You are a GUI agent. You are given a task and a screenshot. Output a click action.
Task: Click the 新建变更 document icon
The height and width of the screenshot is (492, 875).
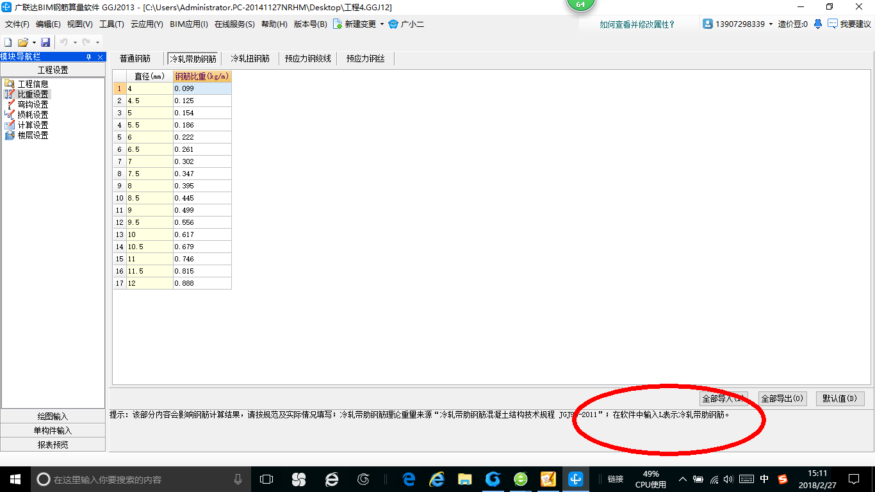(338, 24)
